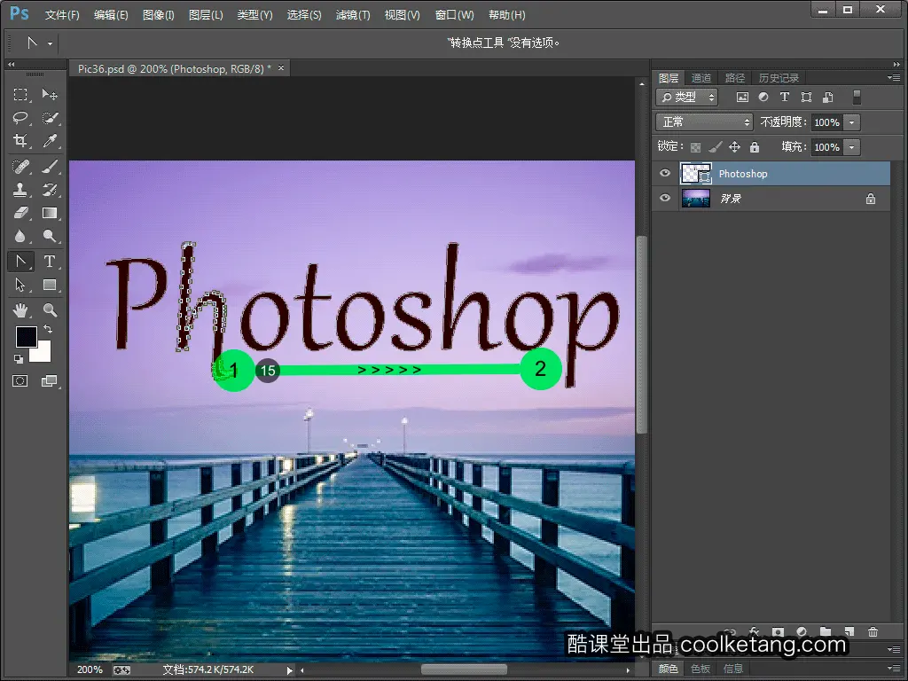Turn layer filtering switch on or off

coord(857,98)
